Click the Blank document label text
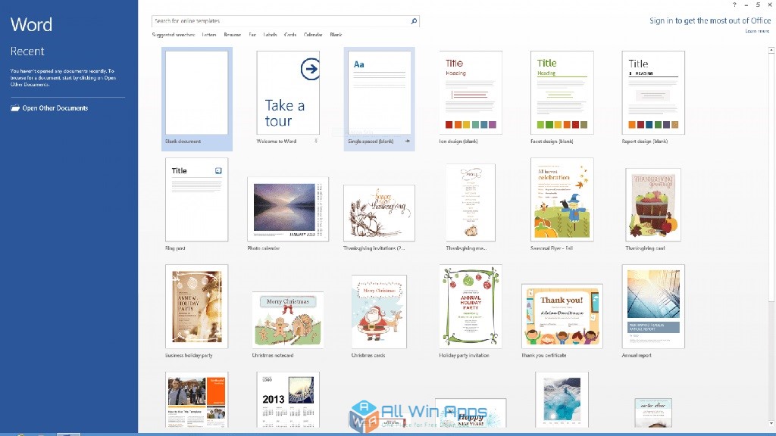Image resolution: width=776 pixels, height=436 pixels. click(183, 142)
